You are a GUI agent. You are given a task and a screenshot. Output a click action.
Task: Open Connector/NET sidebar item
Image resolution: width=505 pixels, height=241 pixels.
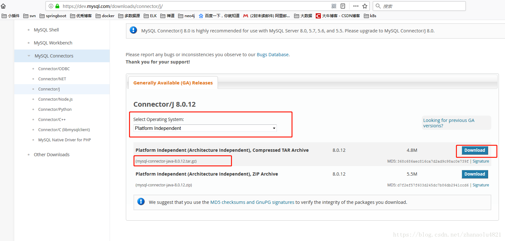[x=52, y=79]
